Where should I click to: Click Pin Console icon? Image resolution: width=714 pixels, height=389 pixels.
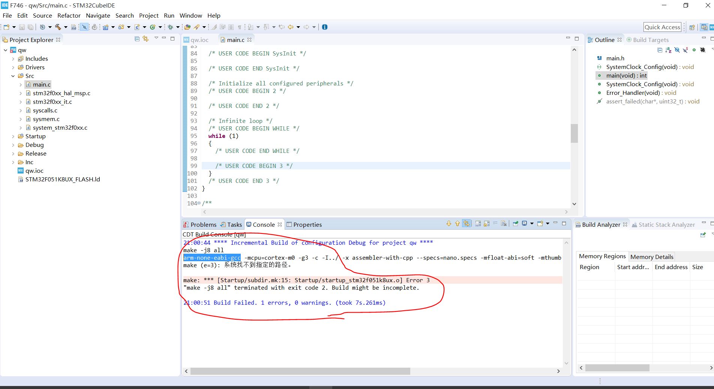click(x=516, y=224)
